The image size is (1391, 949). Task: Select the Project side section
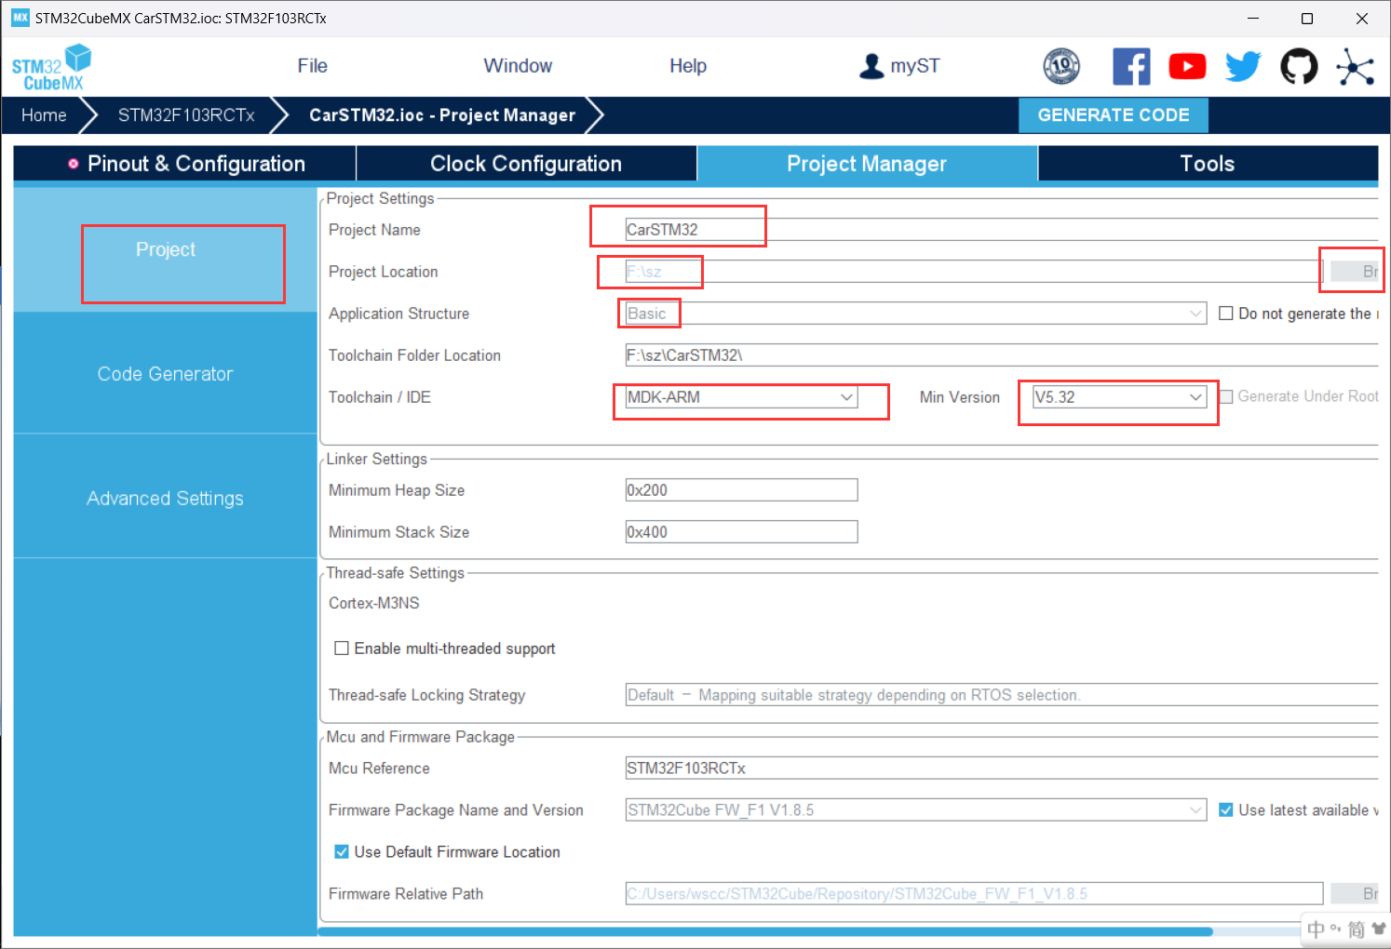[x=166, y=249]
